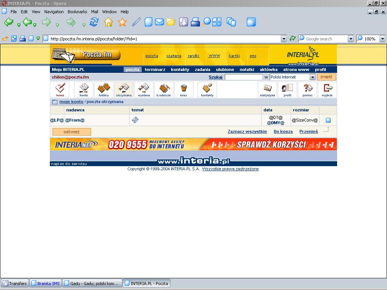Open the address bar URL history dropdown

(x=284, y=39)
